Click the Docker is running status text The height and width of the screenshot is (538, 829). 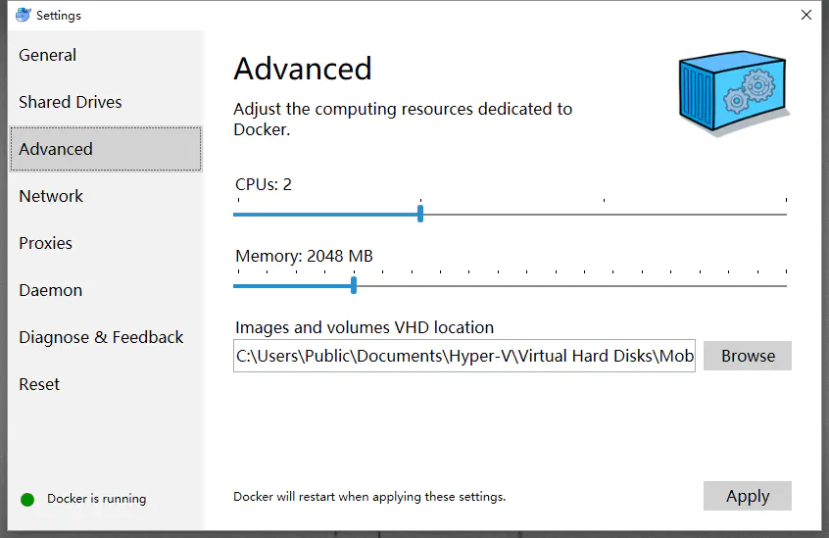point(97,499)
